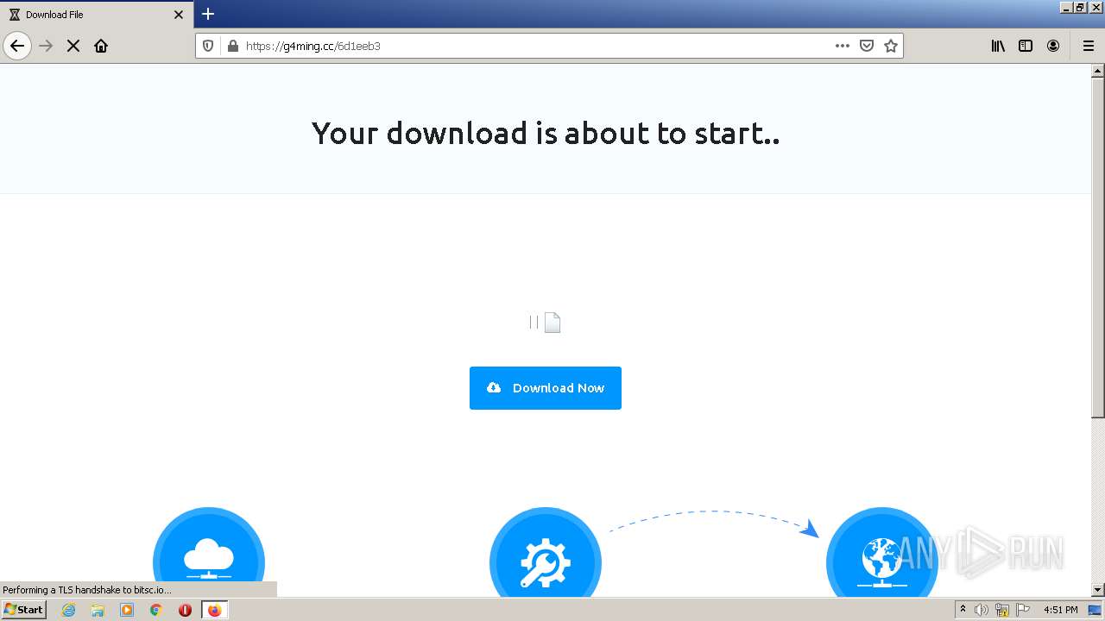Image resolution: width=1105 pixels, height=621 pixels.
Task: Click the 'Your download is about to start..' heading
Action: click(546, 133)
